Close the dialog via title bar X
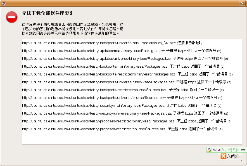The height and width of the screenshot is (166, 247). tap(242, 3)
